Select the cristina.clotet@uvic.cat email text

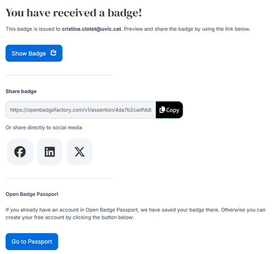coord(91,29)
